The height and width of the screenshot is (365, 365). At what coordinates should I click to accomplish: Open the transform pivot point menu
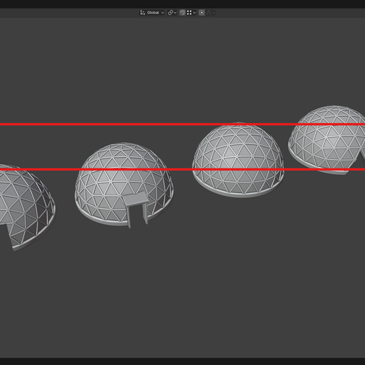click(172, 13)
